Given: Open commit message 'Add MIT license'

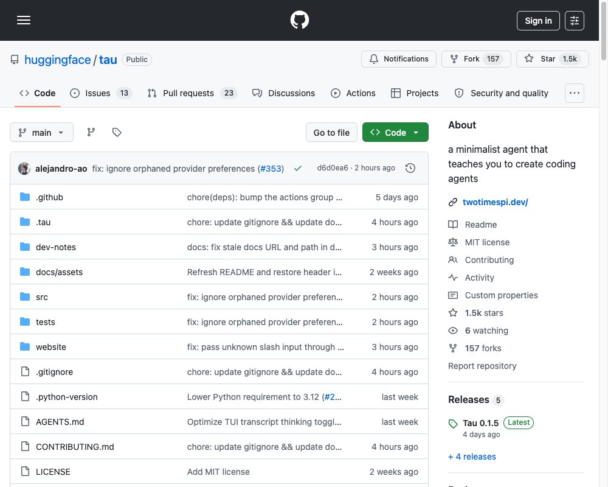Looking at the screenshot, I should (x=218, y=471).
